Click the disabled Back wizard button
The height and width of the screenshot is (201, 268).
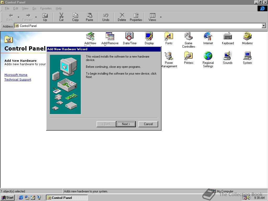tap(106, 124)
